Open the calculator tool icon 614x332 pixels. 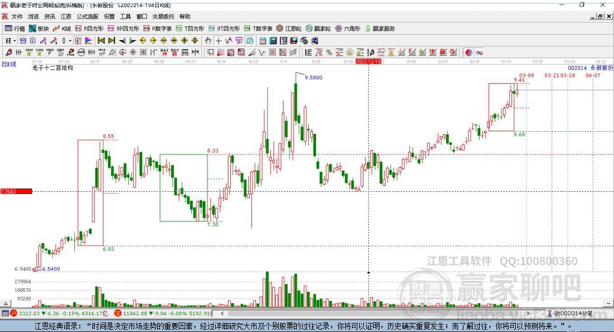(x=273, y=41)
